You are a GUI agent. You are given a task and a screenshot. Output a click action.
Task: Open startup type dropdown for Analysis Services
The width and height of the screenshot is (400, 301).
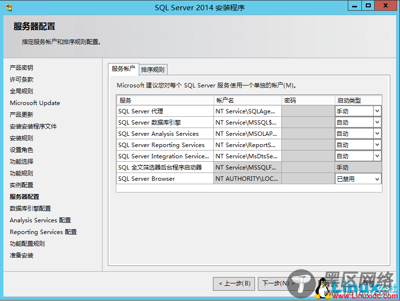(x=378, y=133)
